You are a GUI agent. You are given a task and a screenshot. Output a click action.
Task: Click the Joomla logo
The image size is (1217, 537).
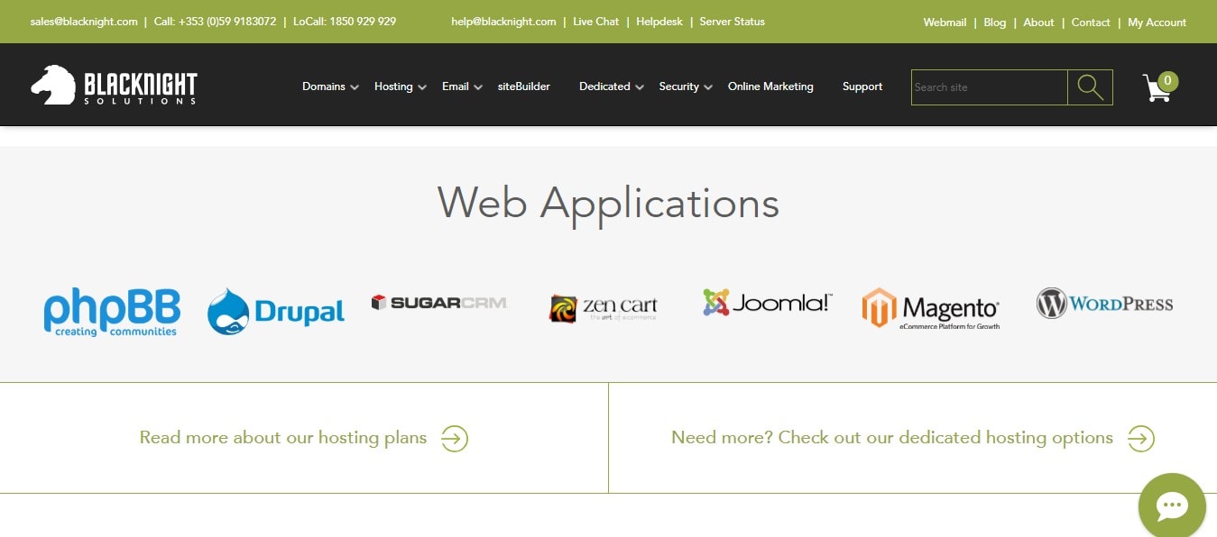768,303
